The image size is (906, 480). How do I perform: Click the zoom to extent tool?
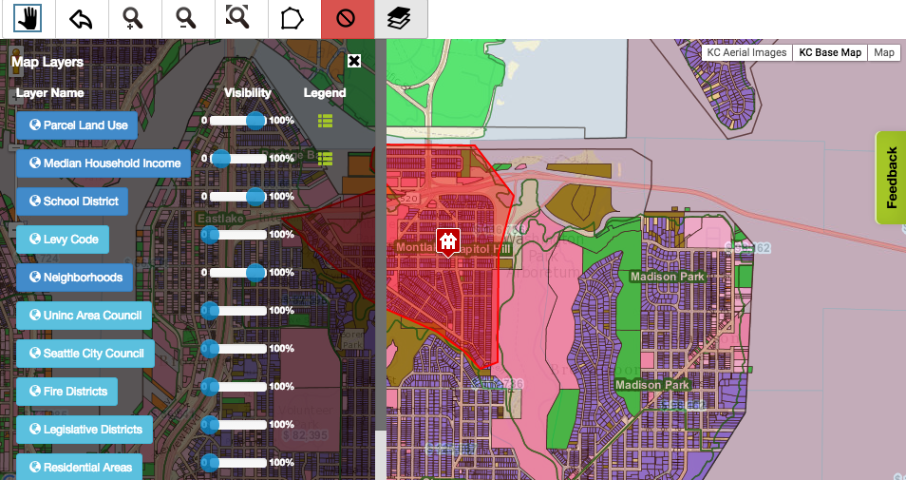point(241,19)
